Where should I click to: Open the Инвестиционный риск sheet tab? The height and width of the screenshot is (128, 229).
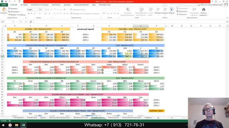[131, 118]
